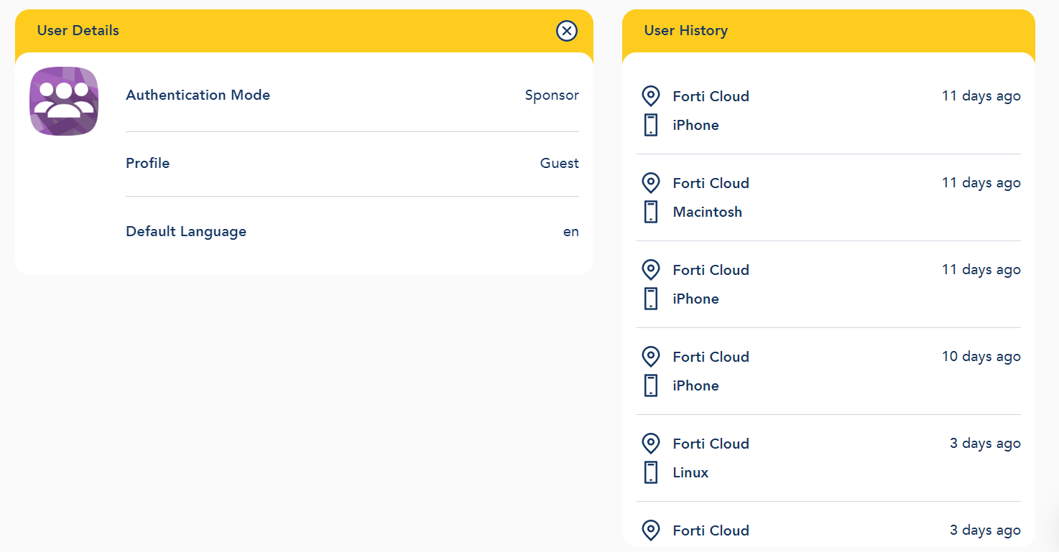
Task: Click the 'en' language value
Action: [x=571, y=232]
